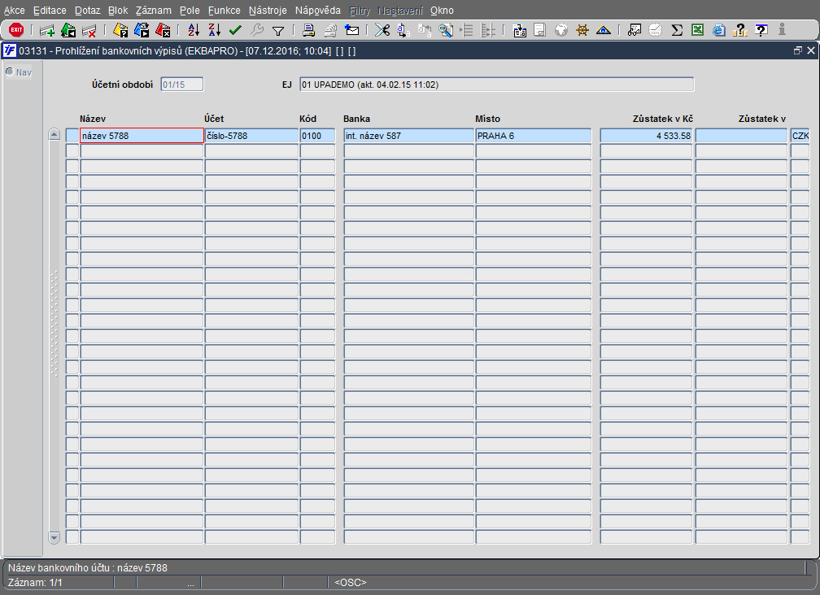Export data with the Excel icon
The image size is (820, 595).
[x=698, y=30]
